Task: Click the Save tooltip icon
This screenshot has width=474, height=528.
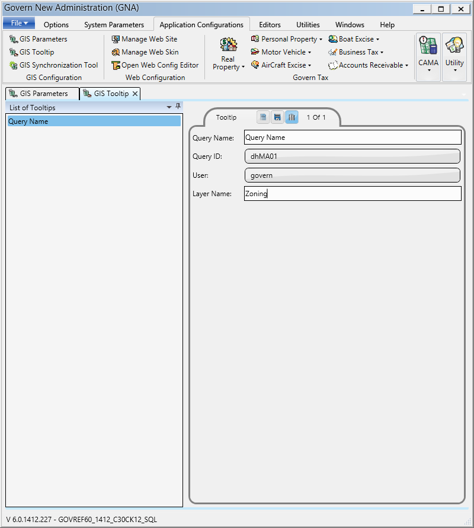Action: coord(277,117)
